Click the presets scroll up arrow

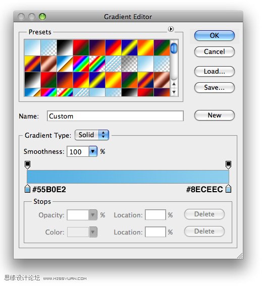point(174,84)
